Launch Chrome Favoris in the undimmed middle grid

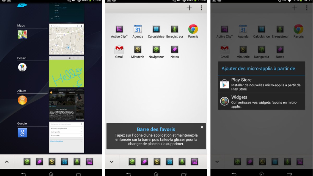193,29
